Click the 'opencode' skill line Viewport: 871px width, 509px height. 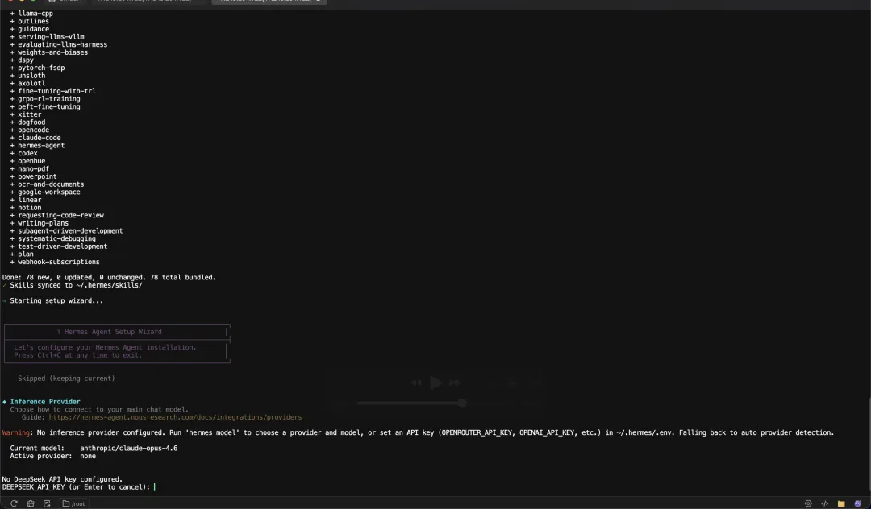click(30, 130)
